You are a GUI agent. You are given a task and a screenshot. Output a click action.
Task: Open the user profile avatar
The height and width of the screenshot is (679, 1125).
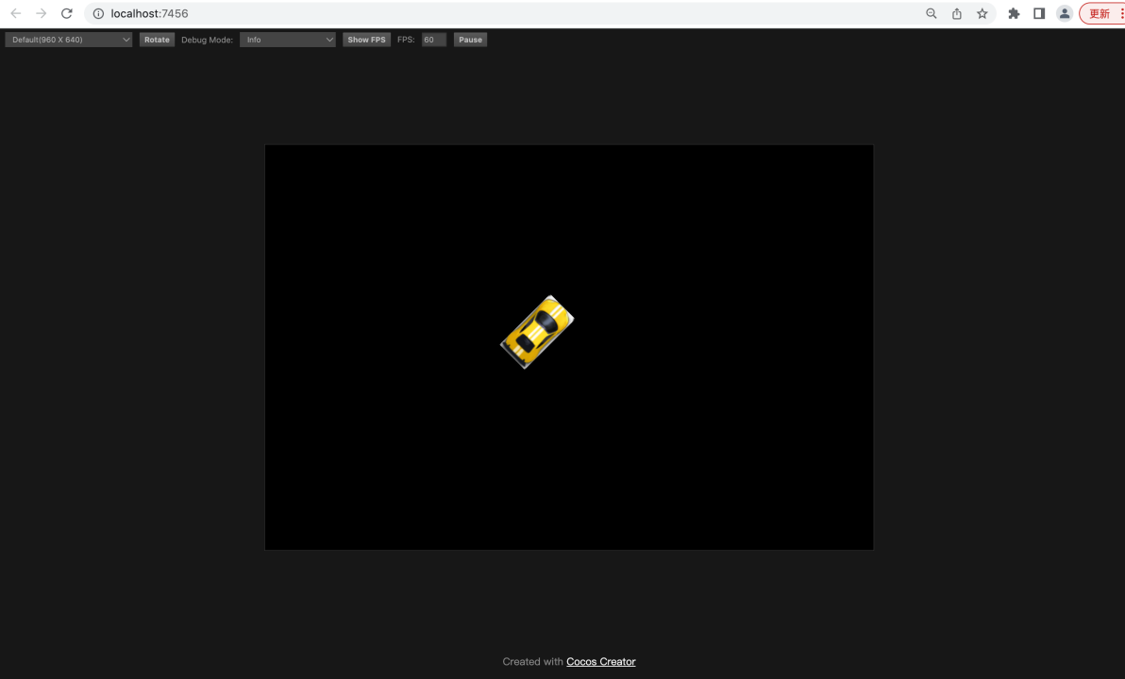coord(1065,13)
